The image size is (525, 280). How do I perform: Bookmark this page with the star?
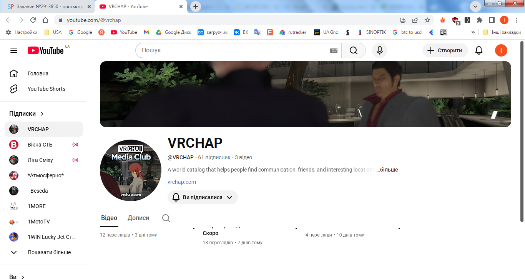click(x=427, y=20)
